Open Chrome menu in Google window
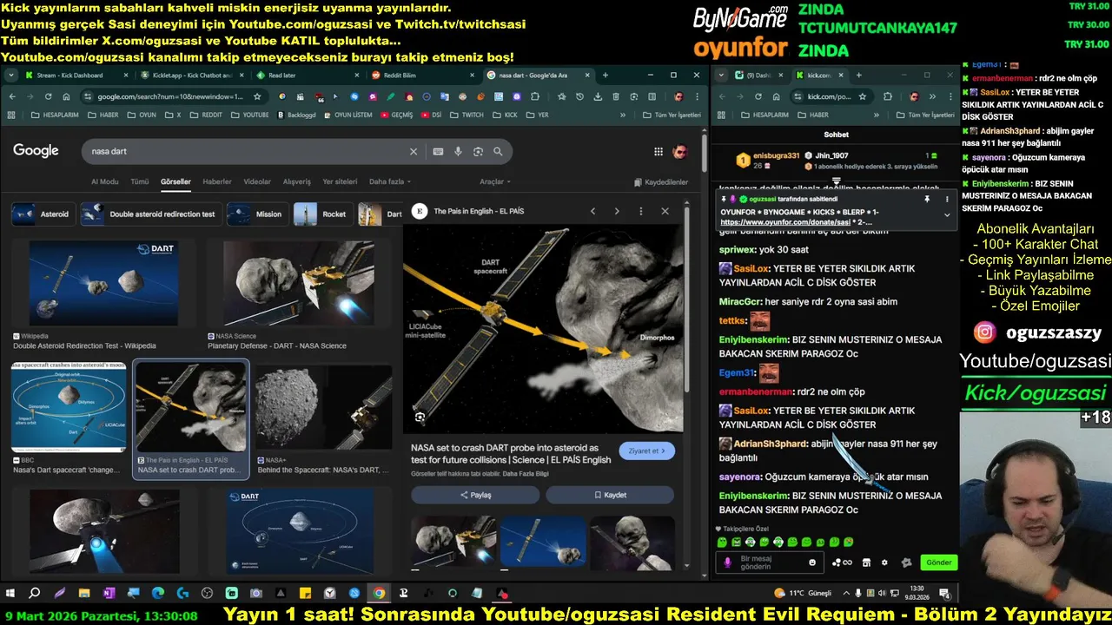This screenshot has width=1112, height=625. pyautogui.click(x=697, y=96)
